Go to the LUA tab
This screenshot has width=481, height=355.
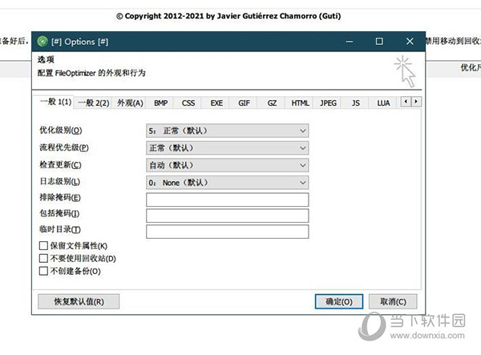pos(383,103)
